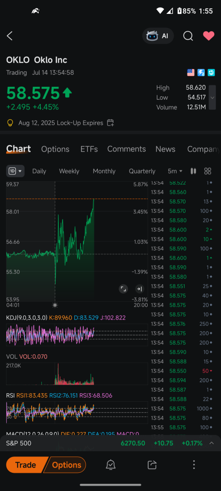
Task: Tap the 58.551 trade with size 25
Action: click(182, 286)
